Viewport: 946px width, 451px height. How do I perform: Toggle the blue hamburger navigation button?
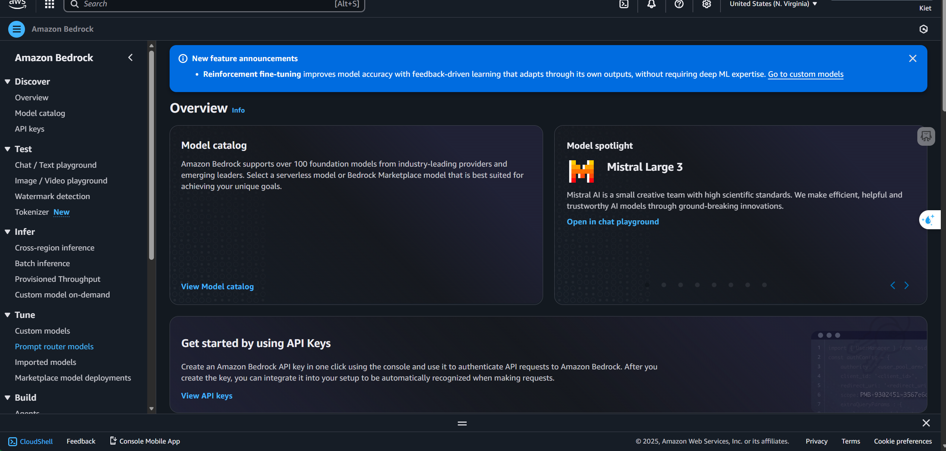coord(16,29)
